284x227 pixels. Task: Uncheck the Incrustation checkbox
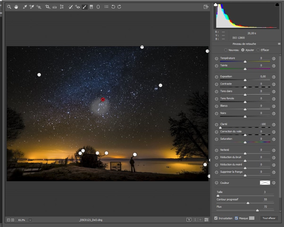click(216, 218)
